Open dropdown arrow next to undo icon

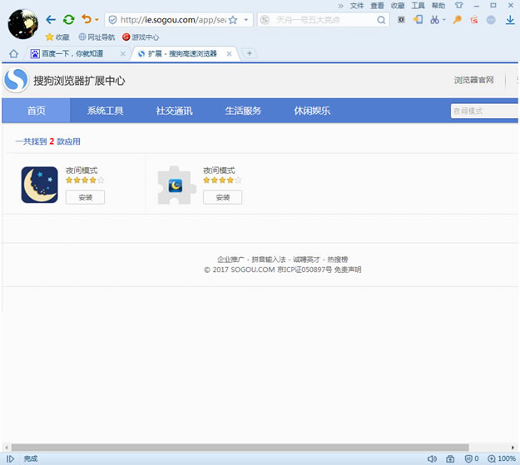point(97,20)
